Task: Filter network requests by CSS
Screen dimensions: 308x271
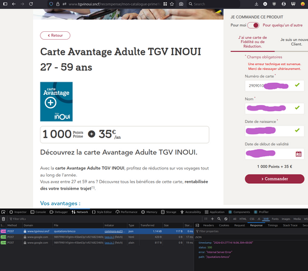Action: point(252,219)
